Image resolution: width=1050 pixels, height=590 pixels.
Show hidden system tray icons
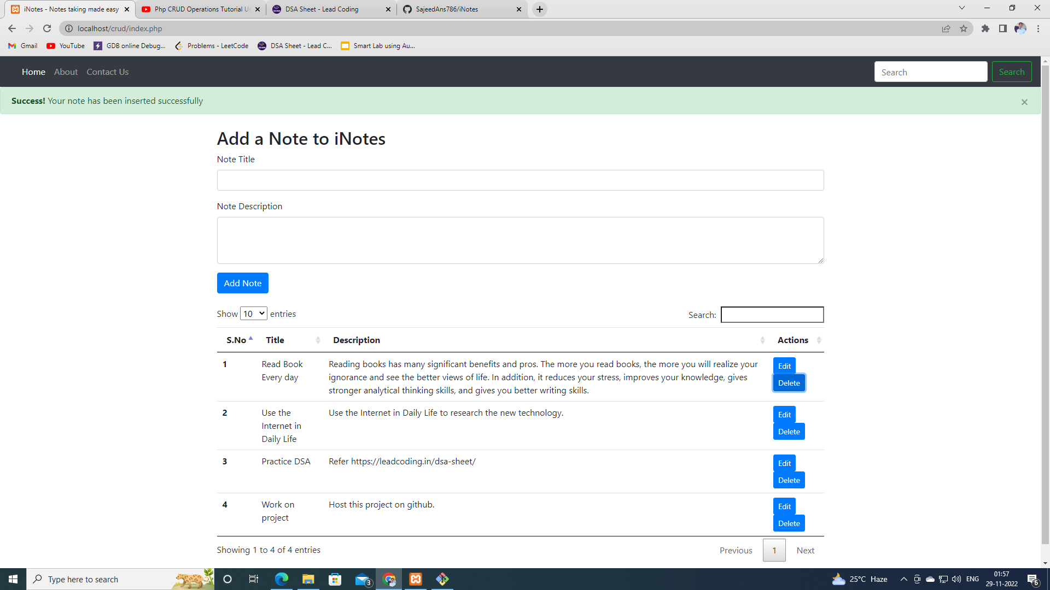pos(903,579)
